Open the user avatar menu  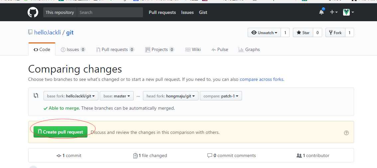348,12
